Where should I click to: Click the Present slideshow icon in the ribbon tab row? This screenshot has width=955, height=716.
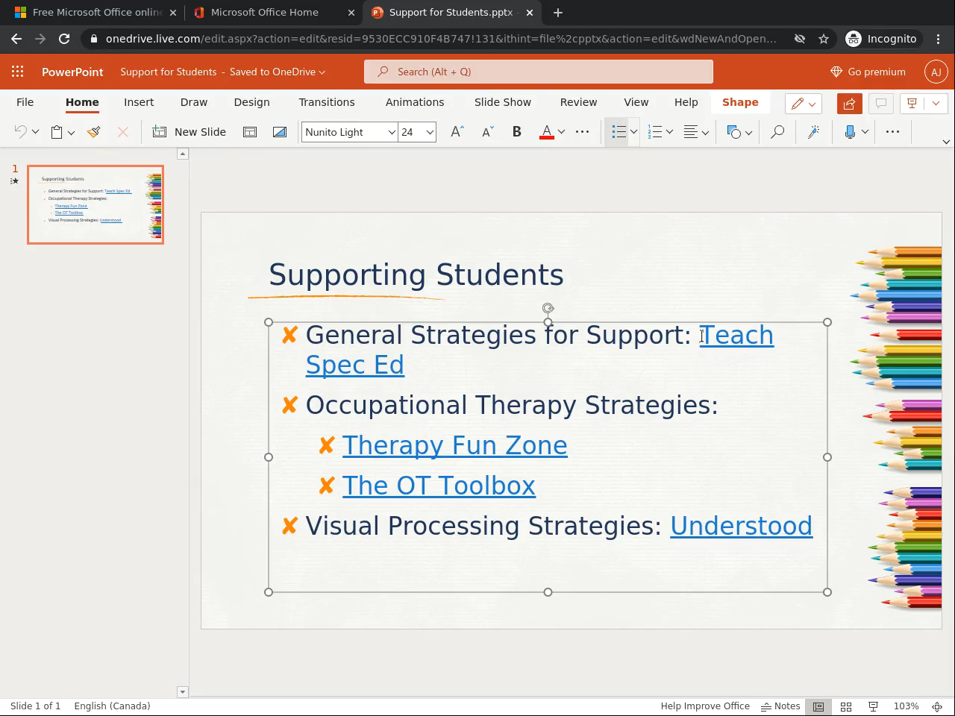coord(912,104)
